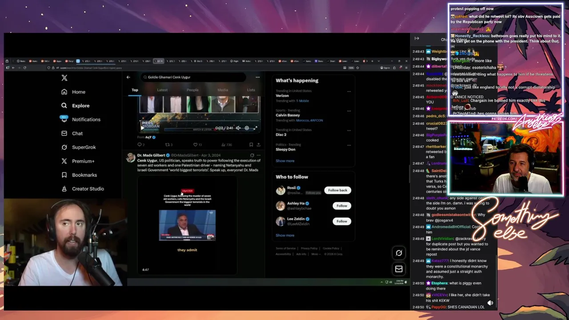Open Privacy Policy footer link

309,248
